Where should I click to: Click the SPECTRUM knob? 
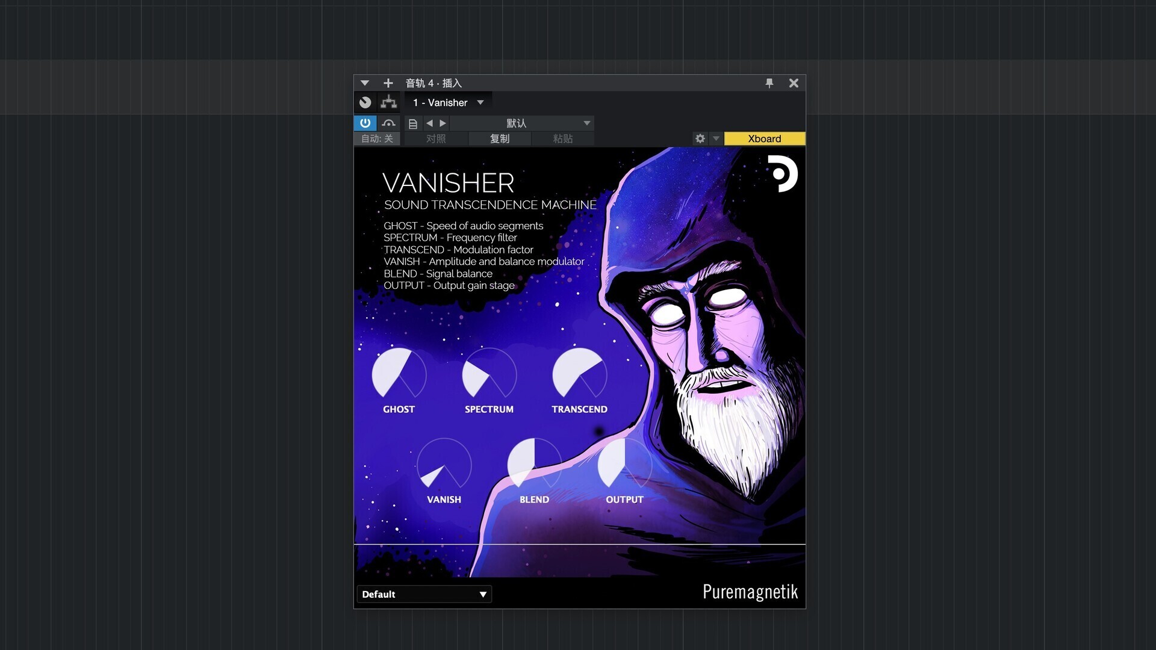click(x=489, y=373)
